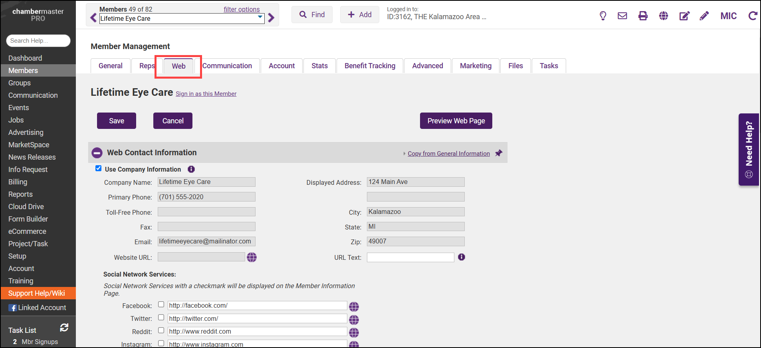The width and height of the screenshot is (761, 348).
Task: Click the refresh arrow beside MIC
Action: pyautogui.click(x=753, y=16)
